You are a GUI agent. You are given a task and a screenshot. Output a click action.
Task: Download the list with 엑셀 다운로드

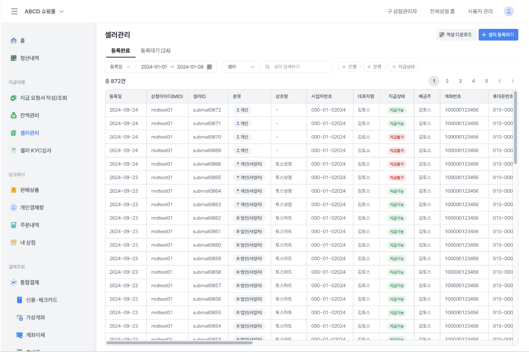coord(456,35)
